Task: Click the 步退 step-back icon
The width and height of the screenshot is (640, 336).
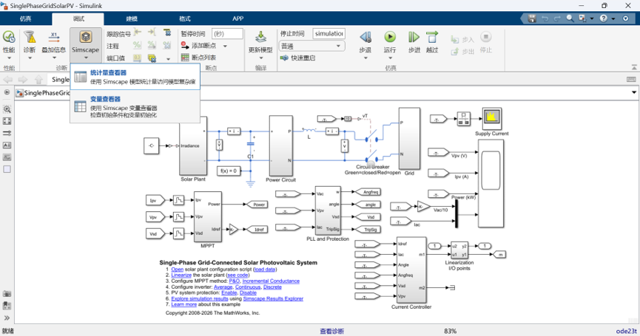Action: point(365,37)
